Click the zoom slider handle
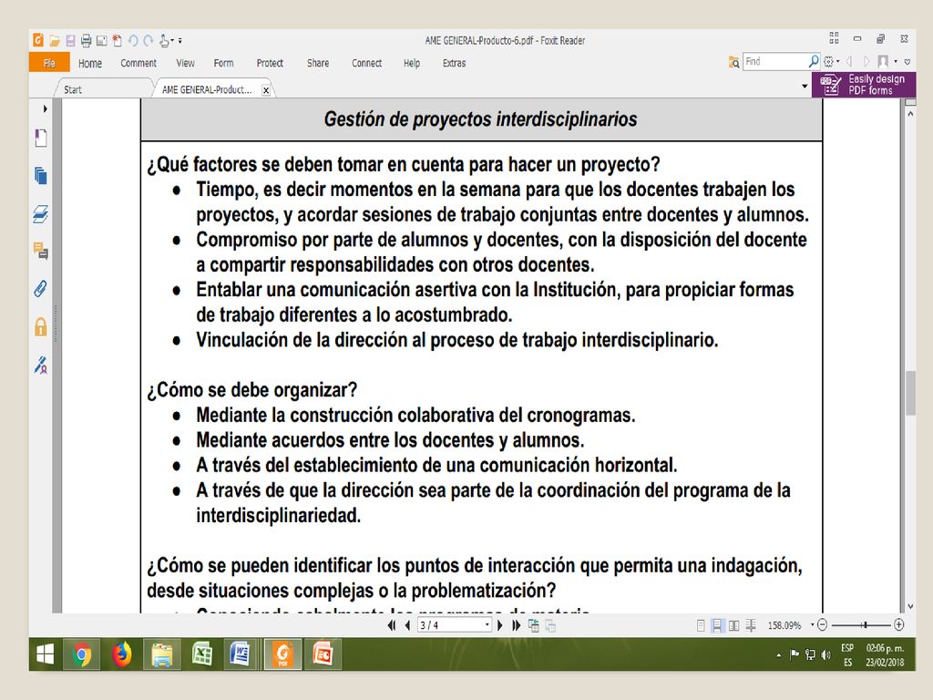This screenshot has width=933, height=700. pyautogui.click(x=865, y=625)
